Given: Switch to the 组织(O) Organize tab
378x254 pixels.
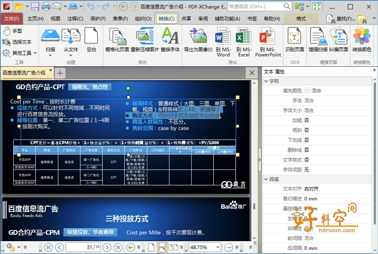Looking at the screenshot, I should (143, 18).
